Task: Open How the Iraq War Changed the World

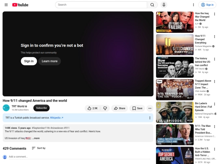Action: click(x=202, y=17)
